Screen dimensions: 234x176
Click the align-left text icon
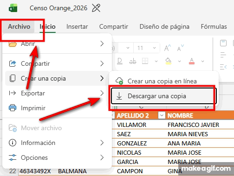(x=223, y=55)
